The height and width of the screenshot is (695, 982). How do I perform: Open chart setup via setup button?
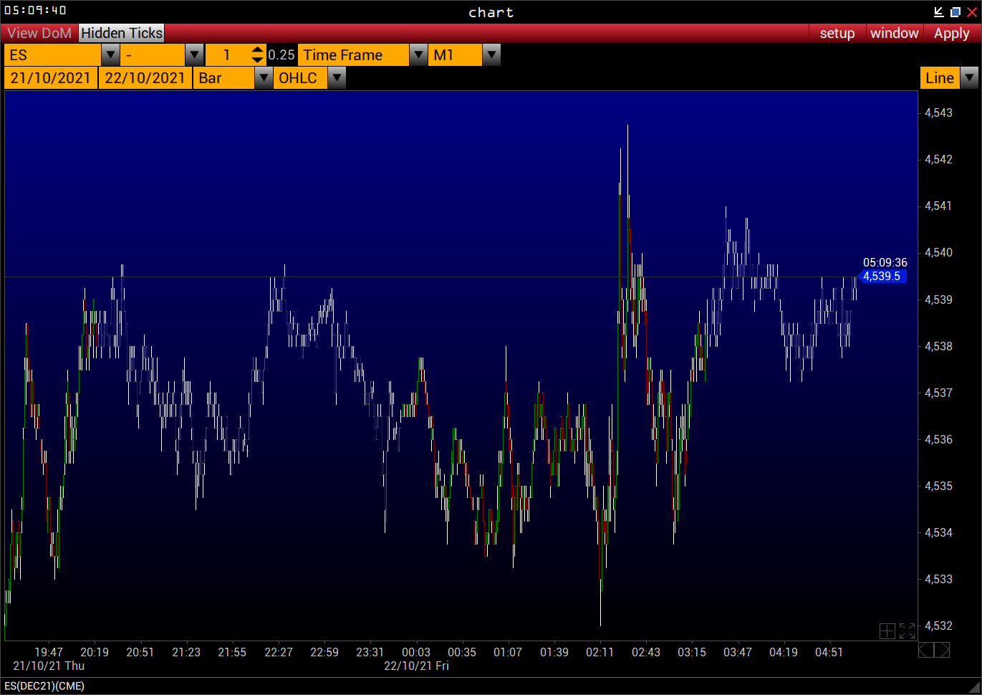tap(837, 33)
